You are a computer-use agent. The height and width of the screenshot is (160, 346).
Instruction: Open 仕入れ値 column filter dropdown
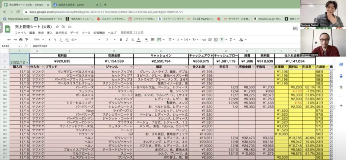[211, 67]
